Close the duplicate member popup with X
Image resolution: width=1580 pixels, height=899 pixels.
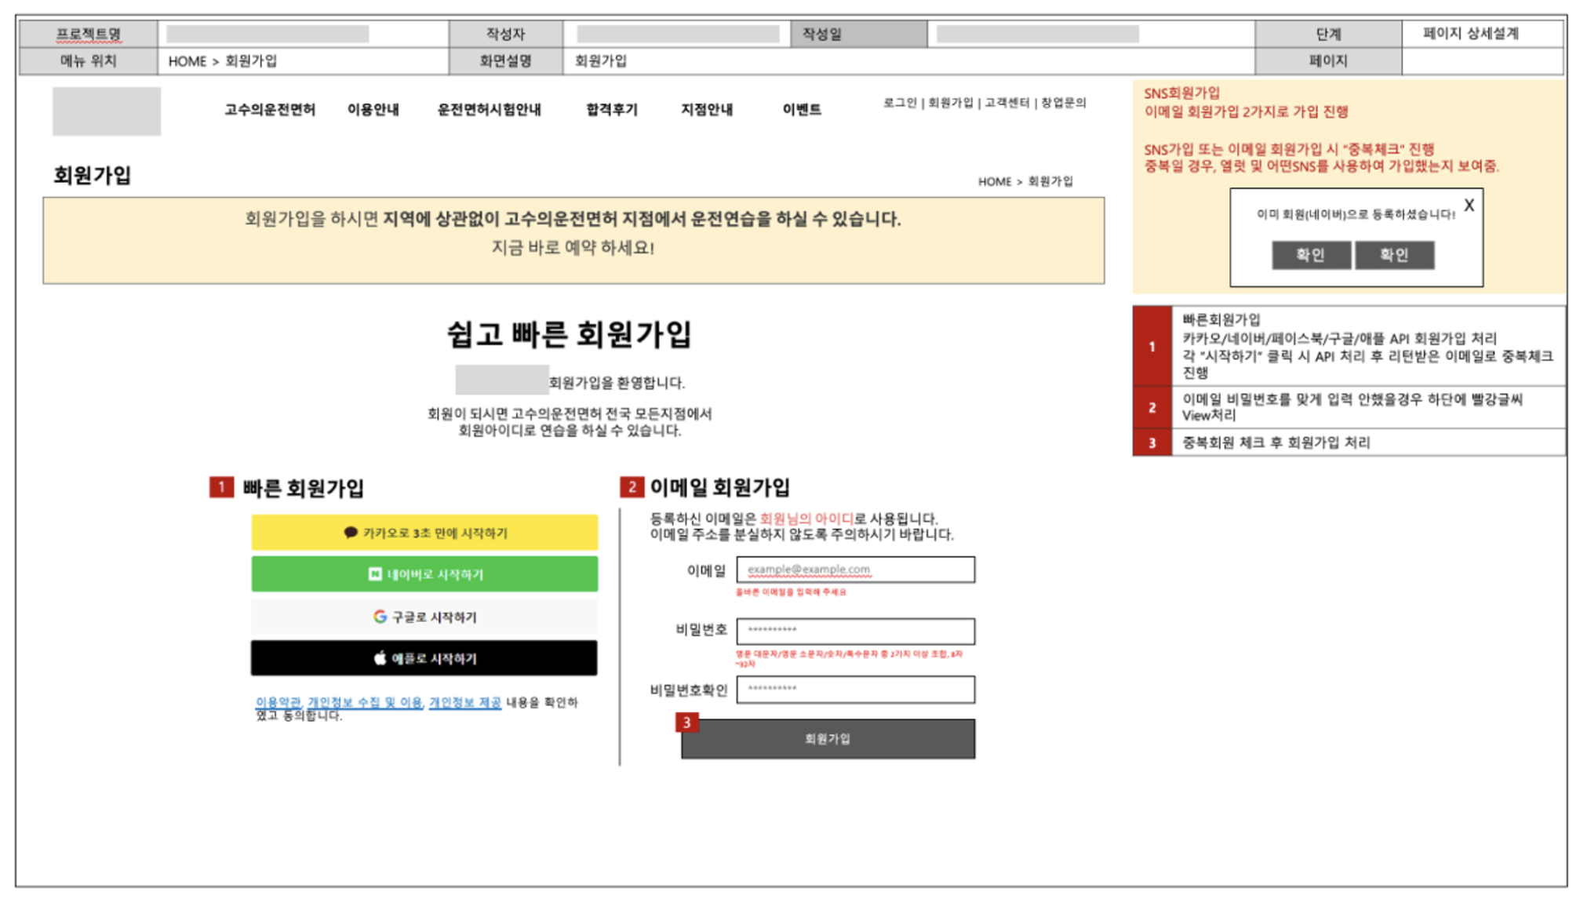pos(1469,206)
